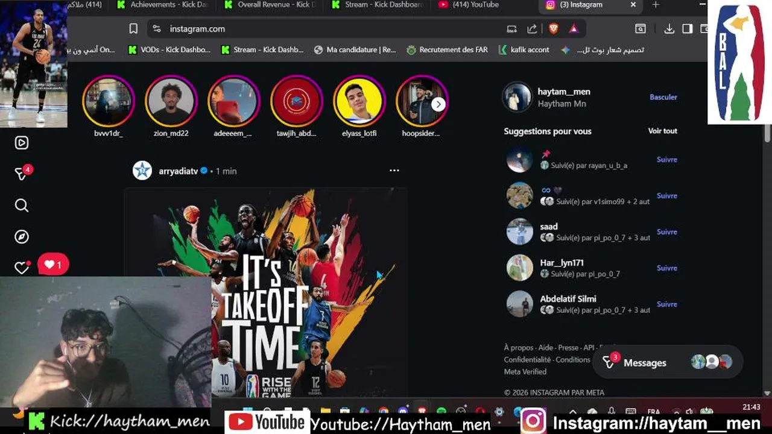Close the Instagram browser tab
The height and width of the screenshot is (434, 772).
[633, 5]
